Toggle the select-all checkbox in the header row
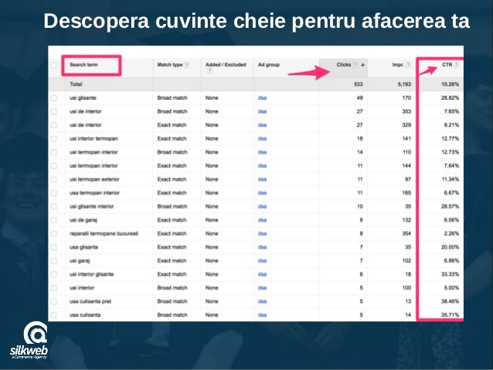Screen dimensions: 493x370 coord(54,65)
